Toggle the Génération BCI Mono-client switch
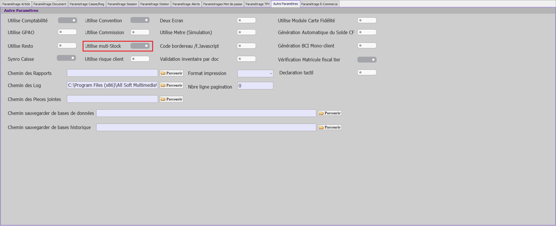Image resolution: width=556 pixels, height=226 pixels. (367, 45)
